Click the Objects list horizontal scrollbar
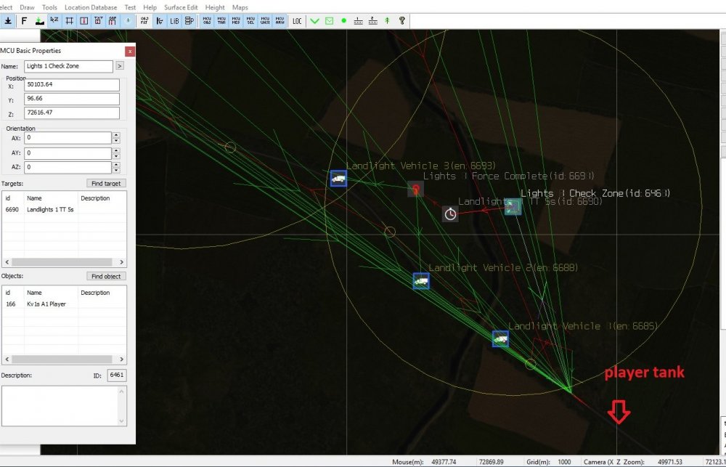The width and height of the screenshot is (726, 467). click(64, 360)
